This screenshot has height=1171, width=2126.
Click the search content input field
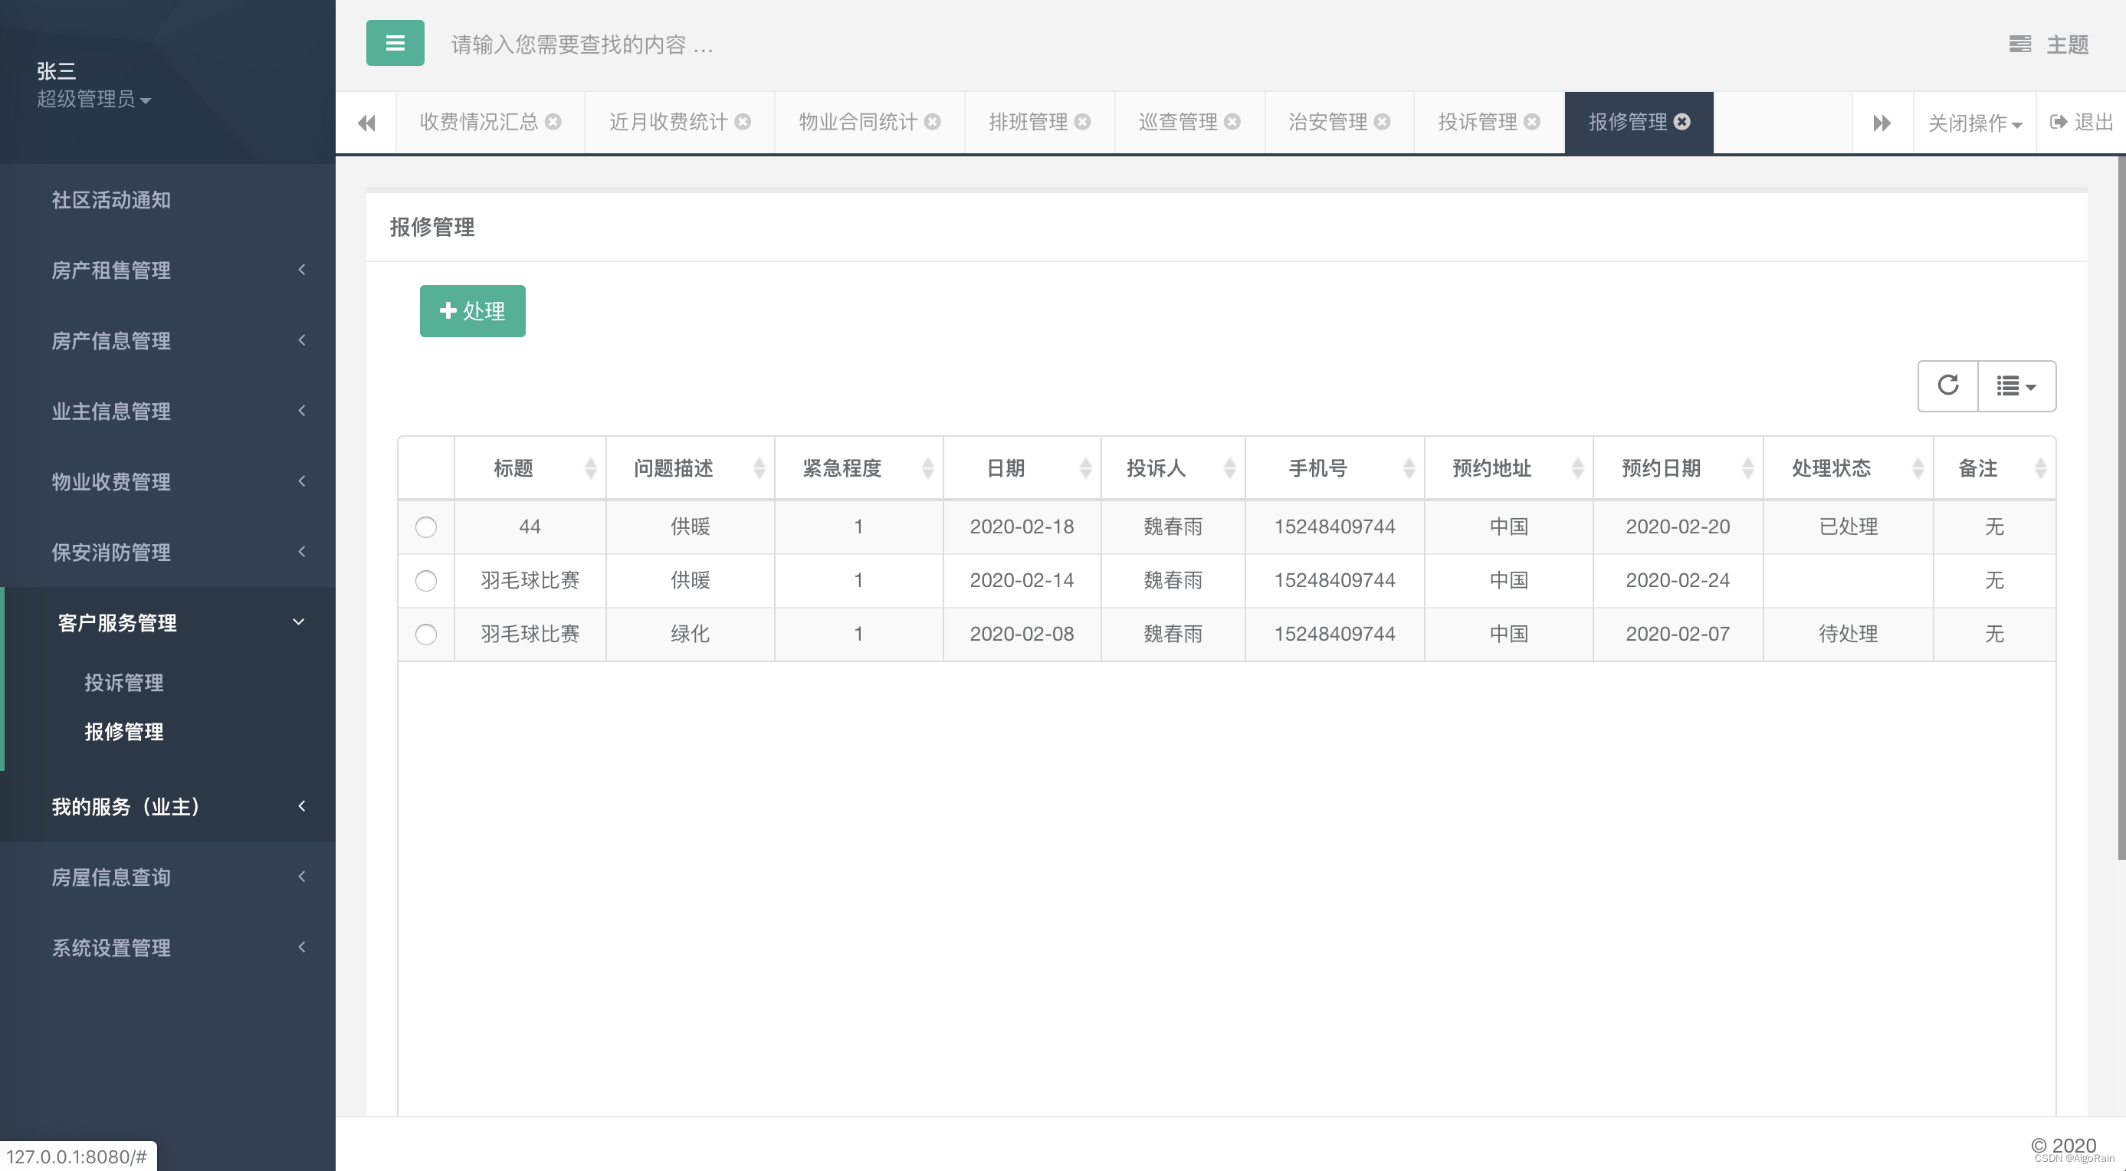(582, 44)
